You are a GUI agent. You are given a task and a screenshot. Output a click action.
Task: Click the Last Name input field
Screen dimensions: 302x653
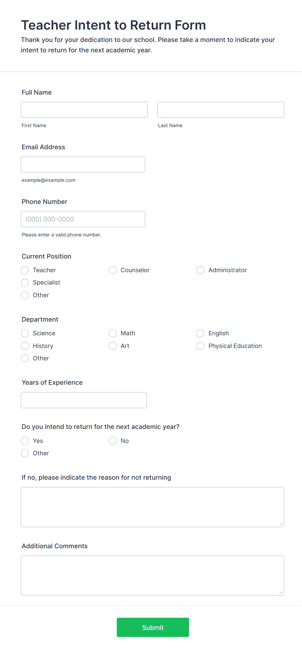[x=220, y=110]
